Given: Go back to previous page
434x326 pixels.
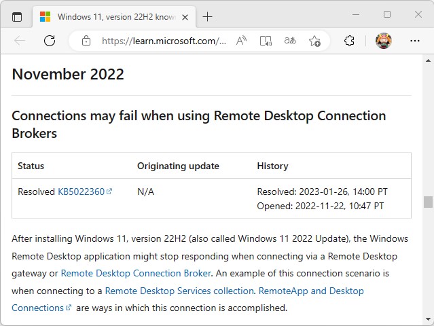Looking at the screenshot, I should tap(20, 41).
